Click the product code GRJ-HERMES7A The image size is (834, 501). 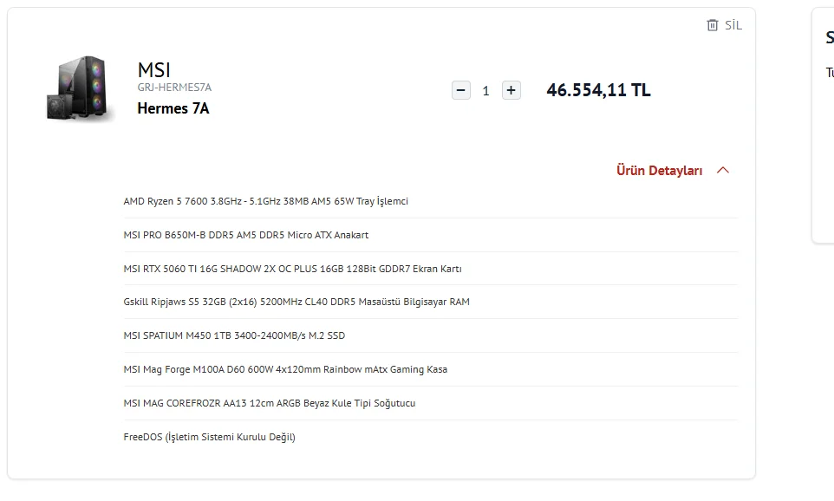174,88
